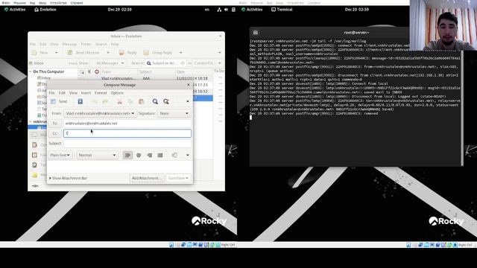Click the network icon in left top bar
Viewport: 477px width, 268px height.
click(219, 10)
